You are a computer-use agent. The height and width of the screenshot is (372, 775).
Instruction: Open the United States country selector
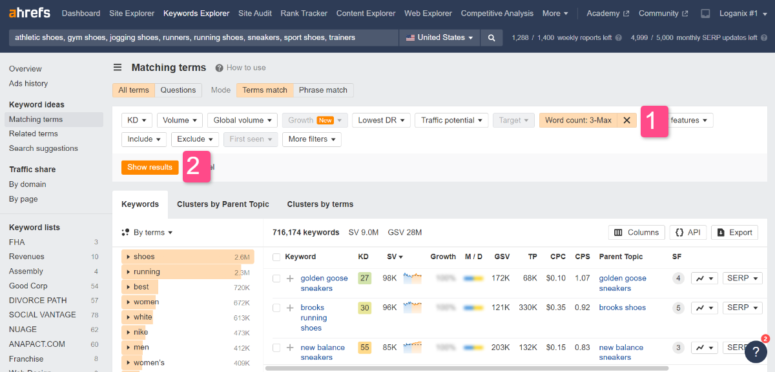tap(439, 37)
